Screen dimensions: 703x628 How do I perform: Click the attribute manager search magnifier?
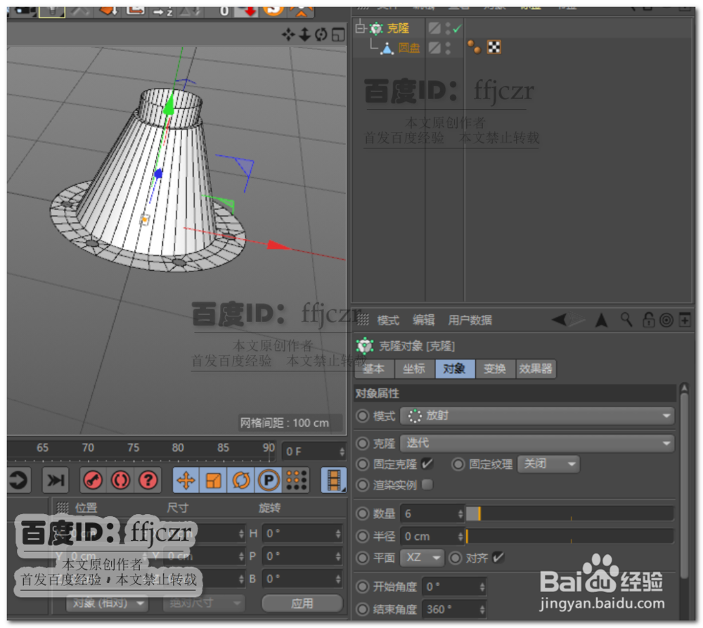pos(626,320)
